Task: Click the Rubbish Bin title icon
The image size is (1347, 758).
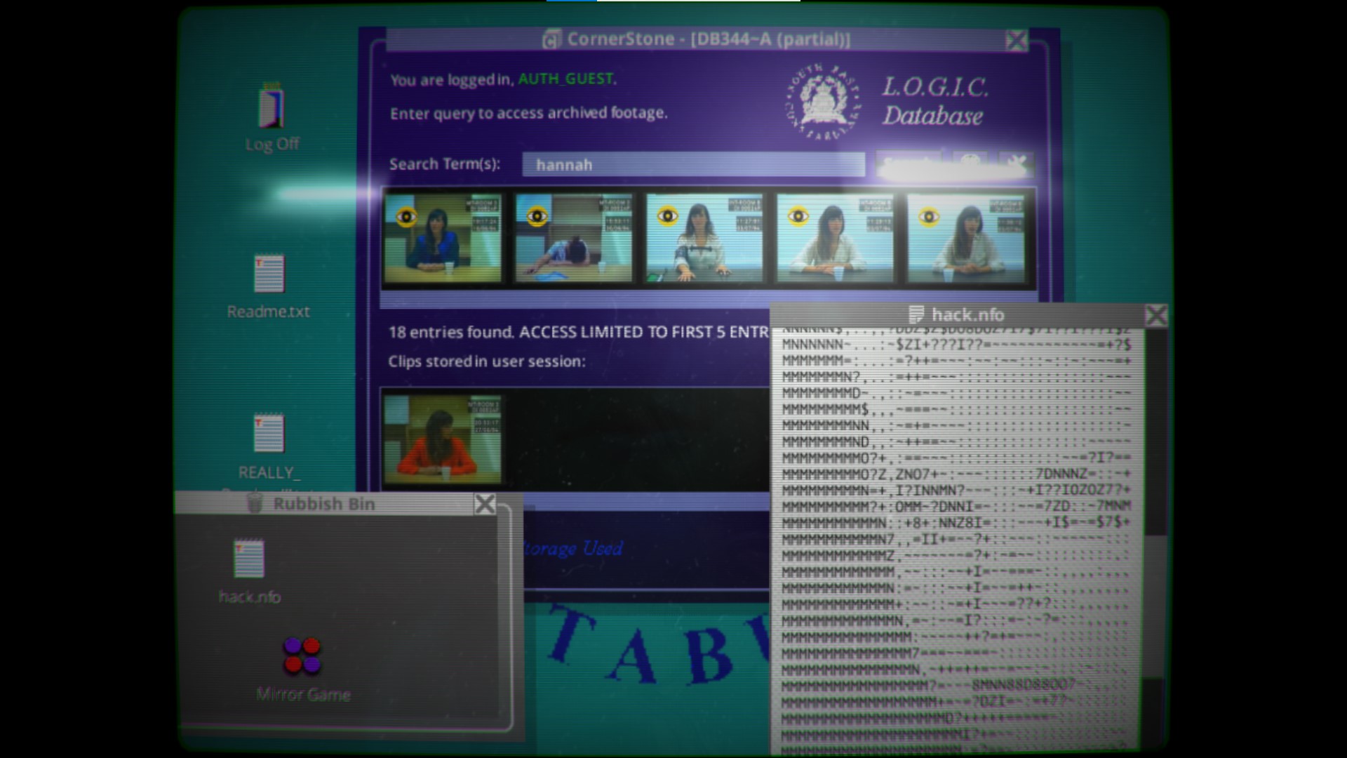Action: [255, 503]
